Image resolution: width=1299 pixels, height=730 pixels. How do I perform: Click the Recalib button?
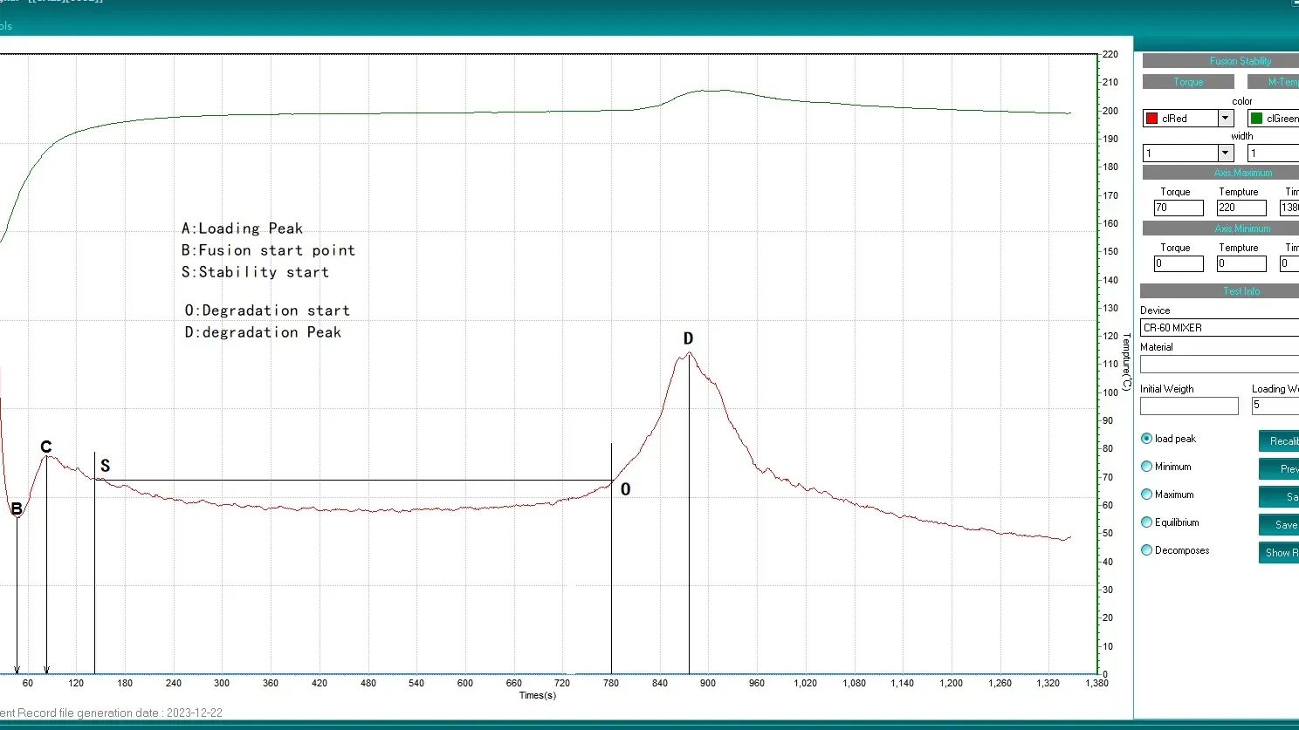coord(1280,441)
